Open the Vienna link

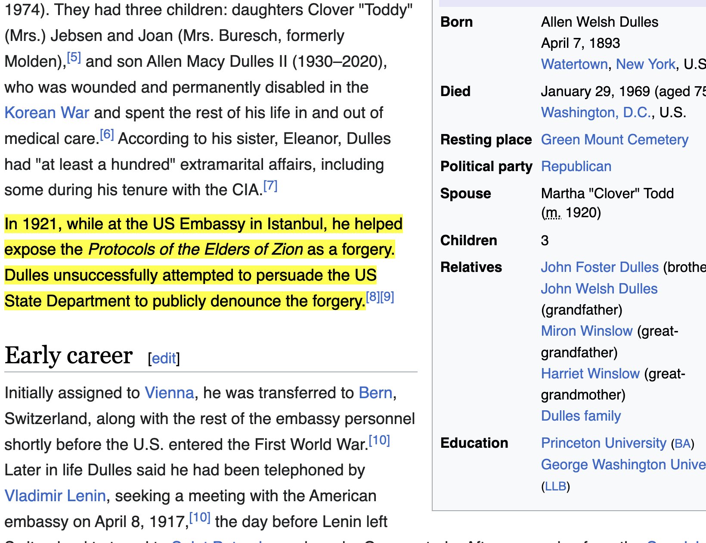pyautogui.click(x=169, y=393)
